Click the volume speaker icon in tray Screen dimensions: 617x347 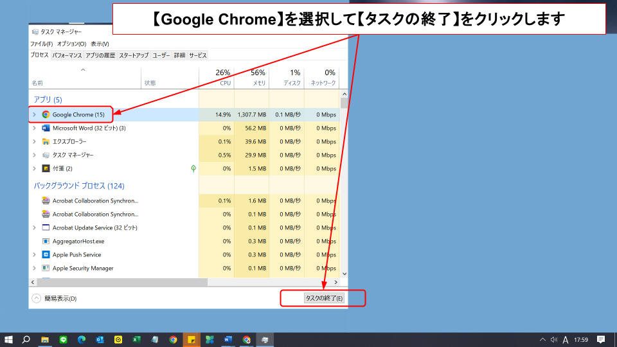coord(553,339)
